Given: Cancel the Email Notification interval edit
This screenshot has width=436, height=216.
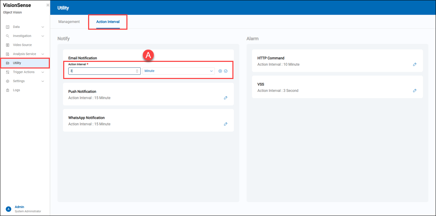Looking at the screenshot, I should pyautogui.click(x=220, y=71).
